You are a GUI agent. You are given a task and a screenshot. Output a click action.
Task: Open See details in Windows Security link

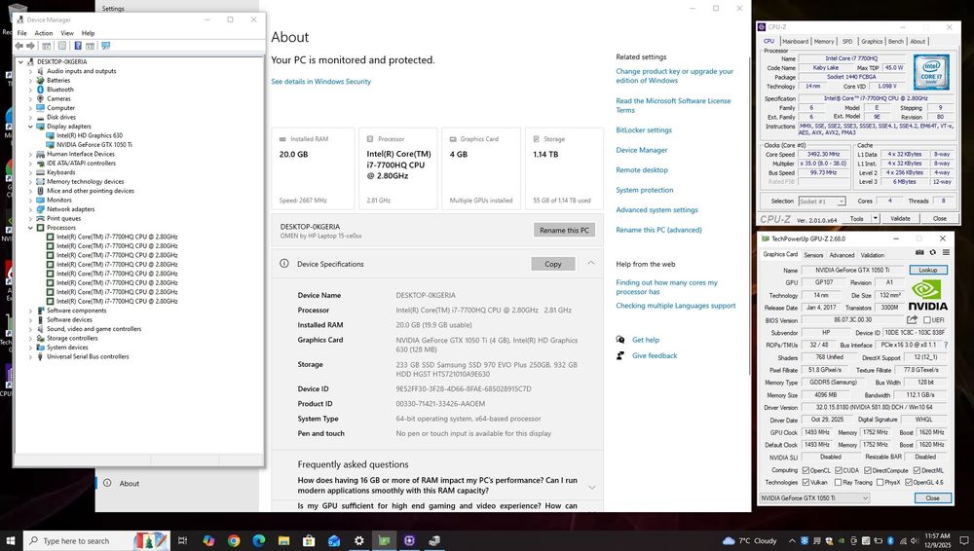pyautogui.click(x=320, y=82)
